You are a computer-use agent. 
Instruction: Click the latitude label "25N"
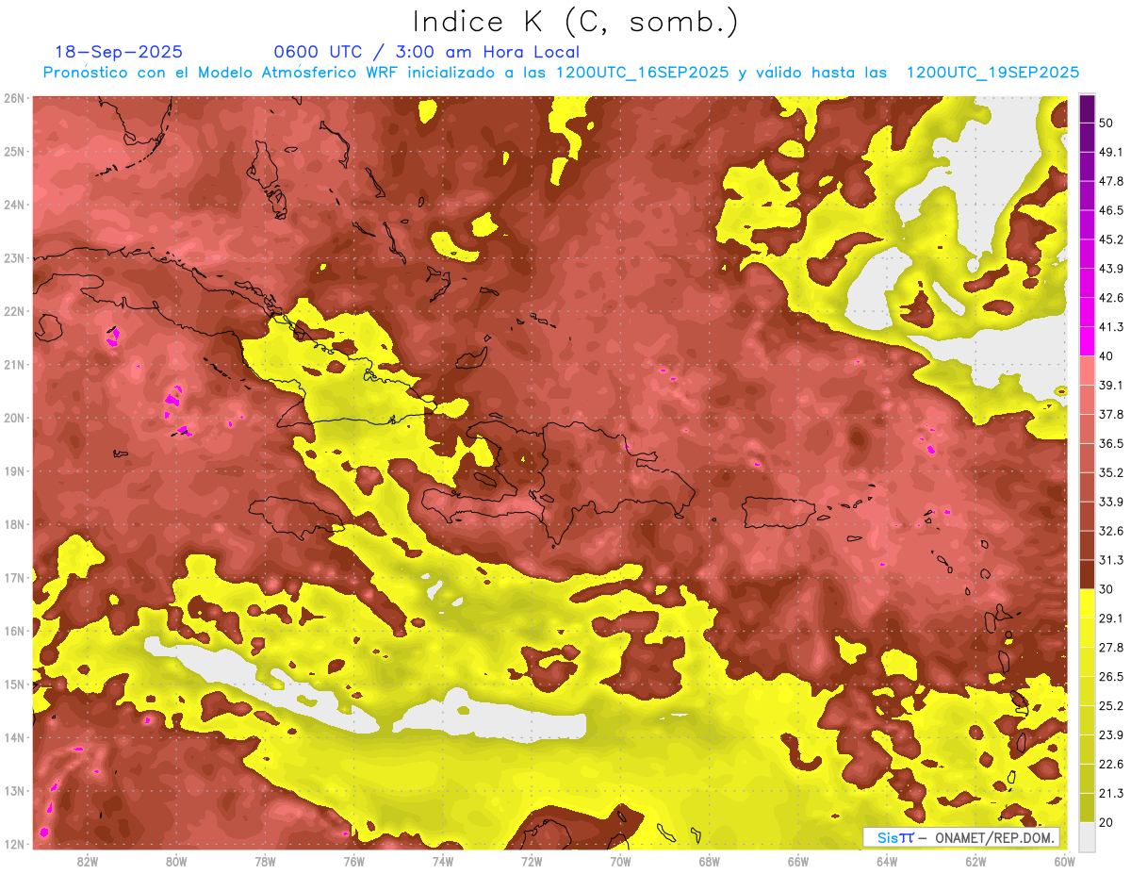(14, 151)
